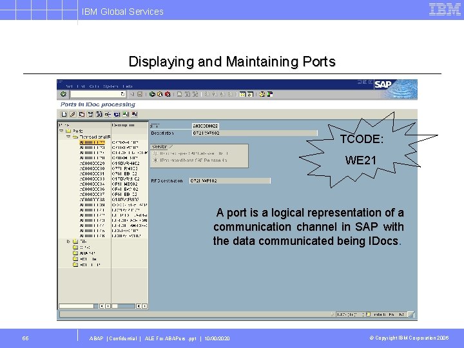Image resolution: width=464 pixels, height=348 pixels.
Task: Collapse the Transactional RFC folder node
Action: point(68,137)
